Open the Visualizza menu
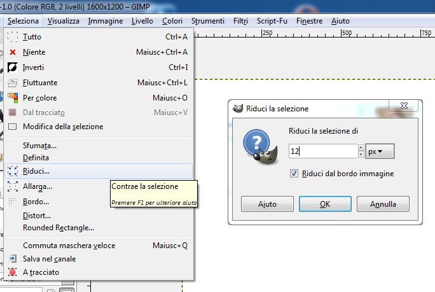Screen dimensions: 435x292 pyautogui.click(x=63, y=21)
